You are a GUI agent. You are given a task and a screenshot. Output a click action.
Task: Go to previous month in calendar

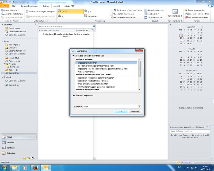180,27
